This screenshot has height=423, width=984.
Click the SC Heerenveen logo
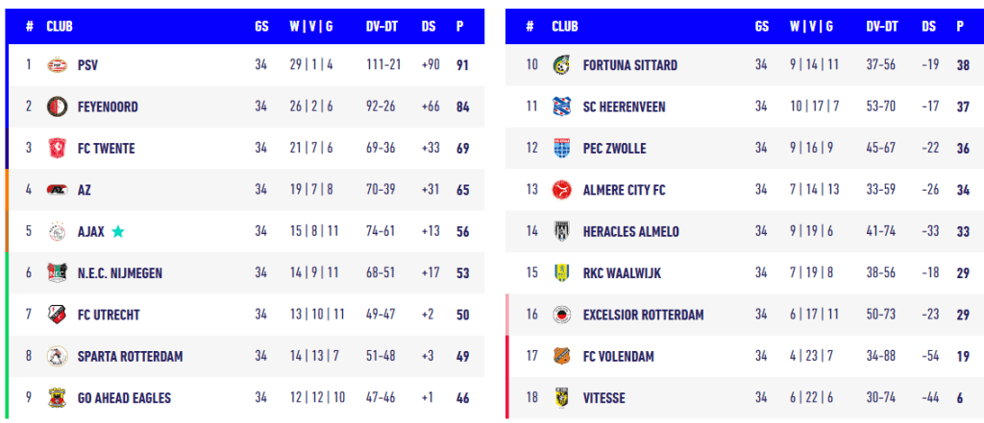(x=561, y=106)
